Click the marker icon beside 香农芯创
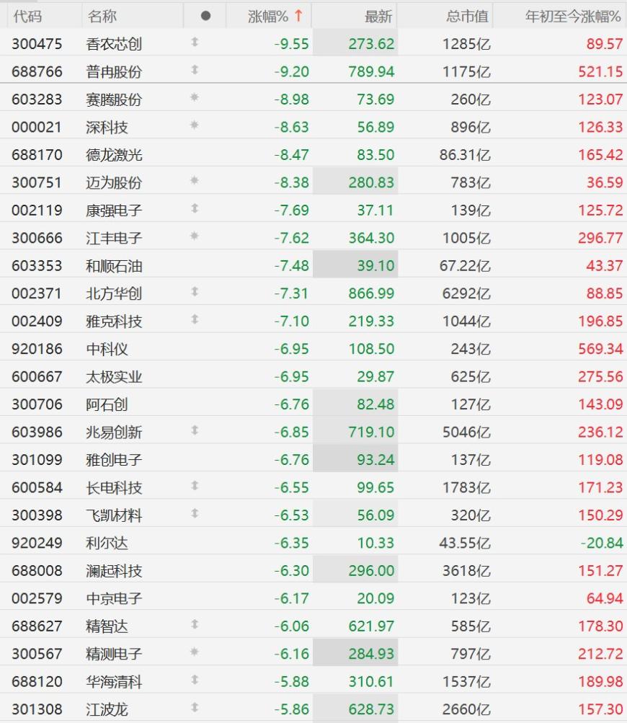Viewport: 627px width, 723px height. tap(195, 42)
